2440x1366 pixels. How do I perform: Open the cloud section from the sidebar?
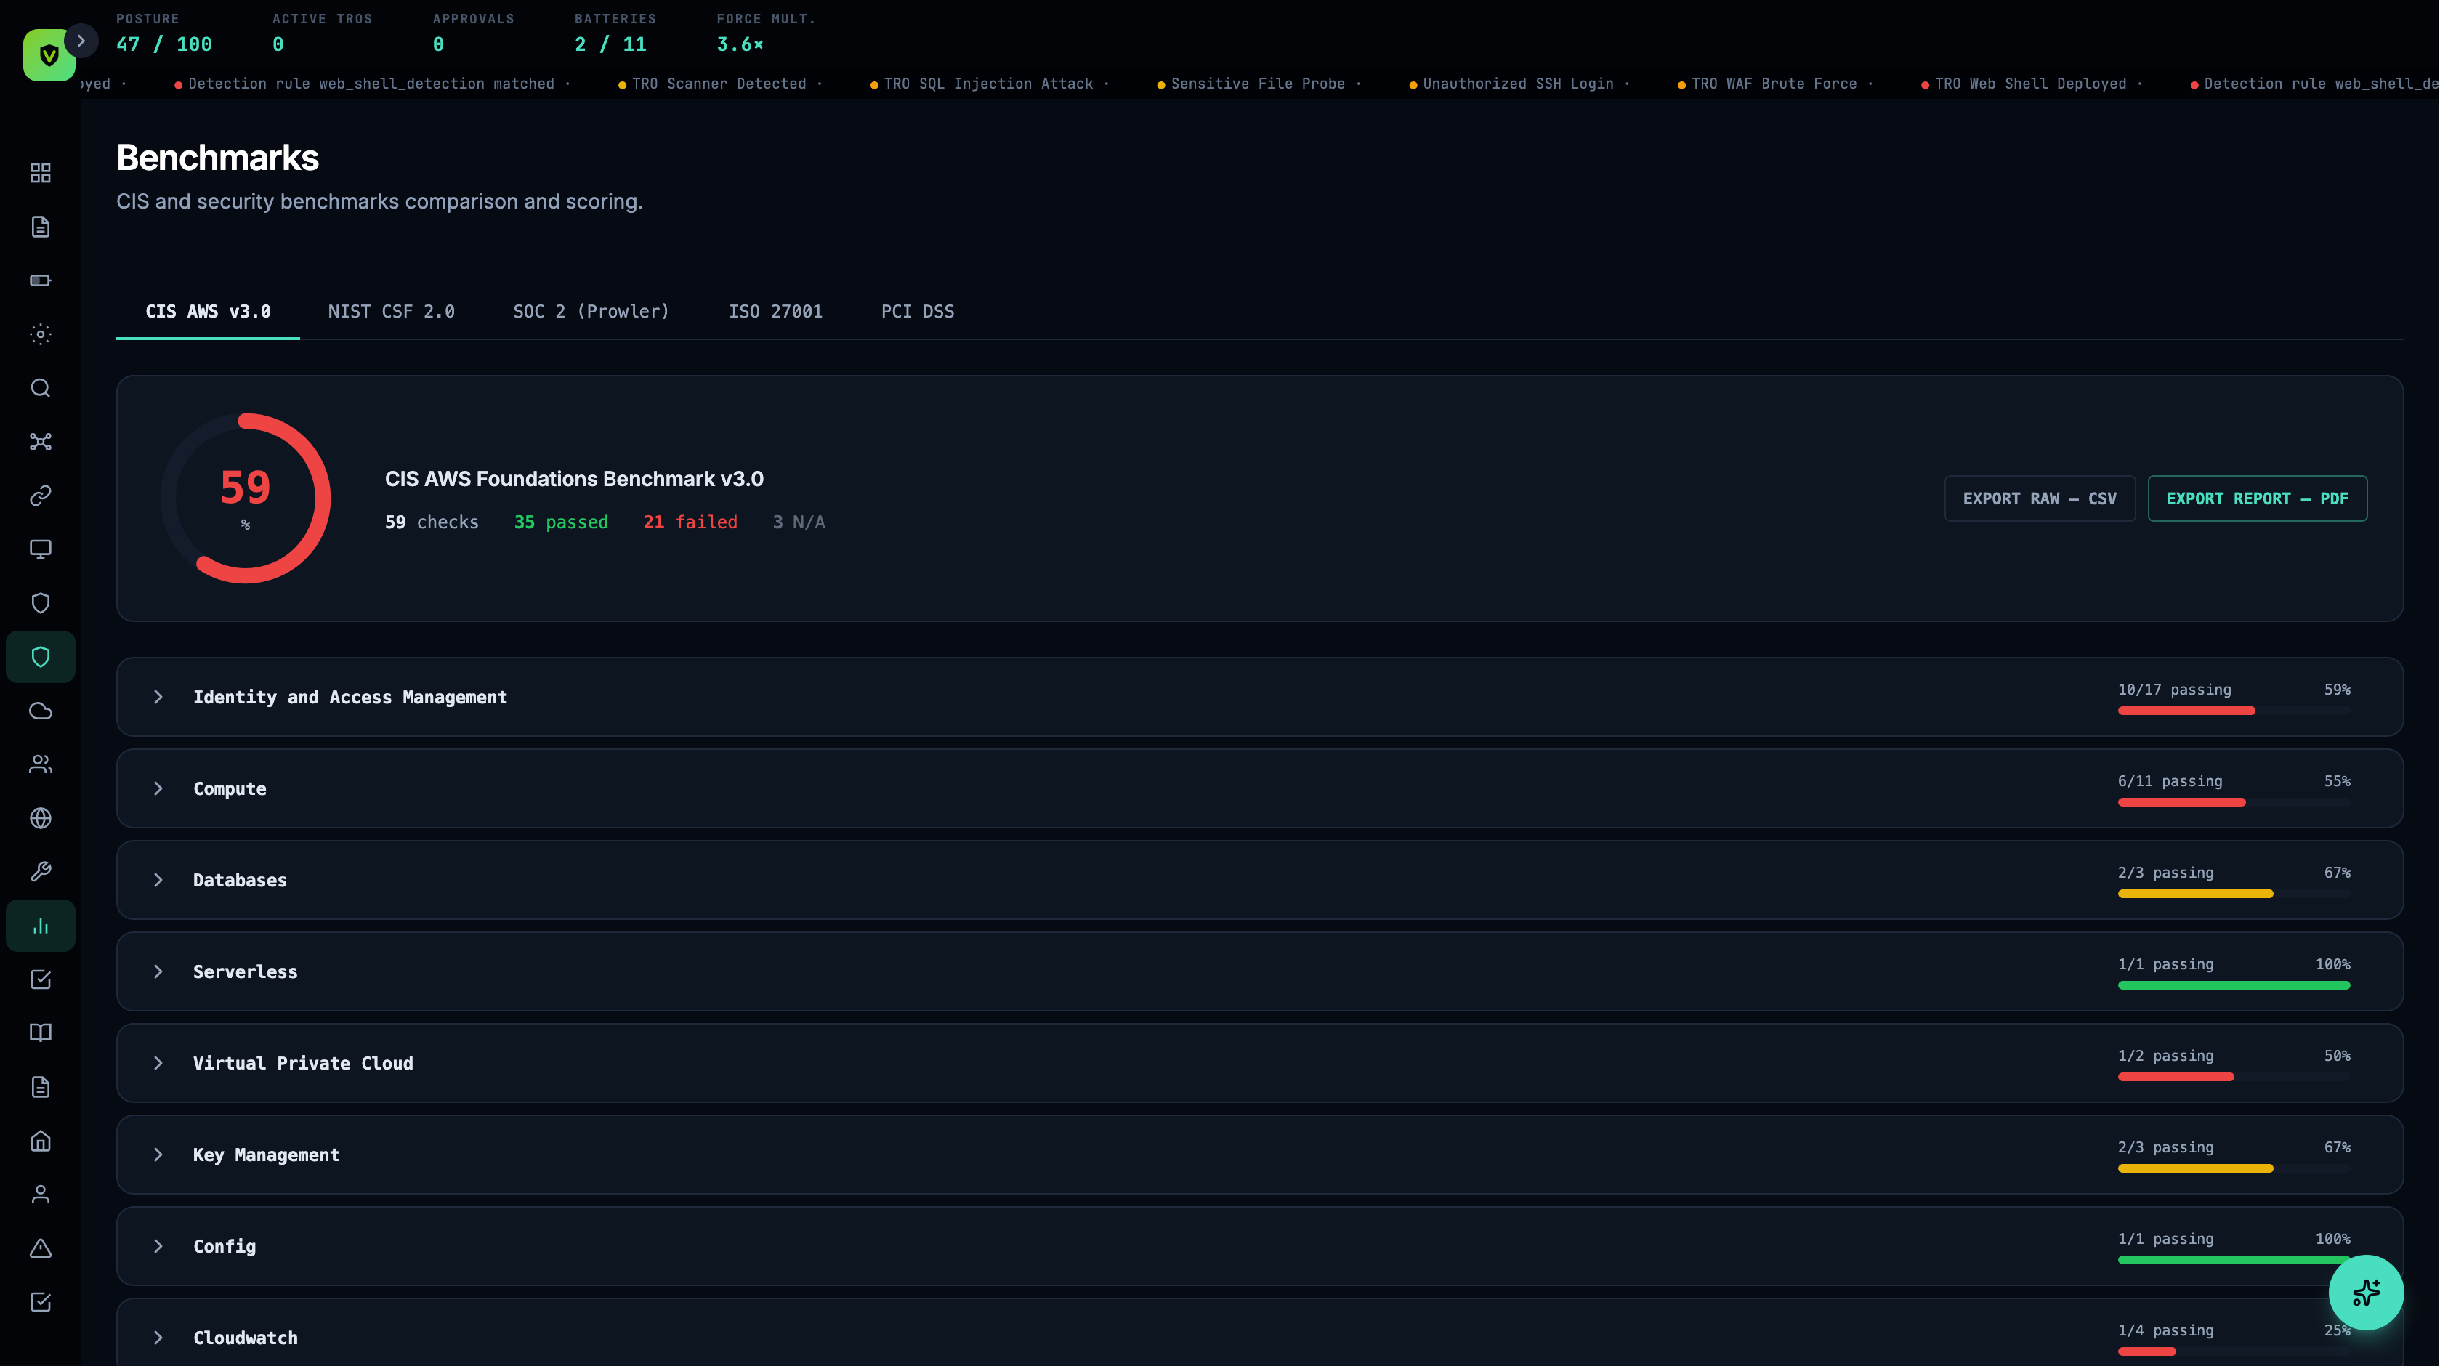40,711
